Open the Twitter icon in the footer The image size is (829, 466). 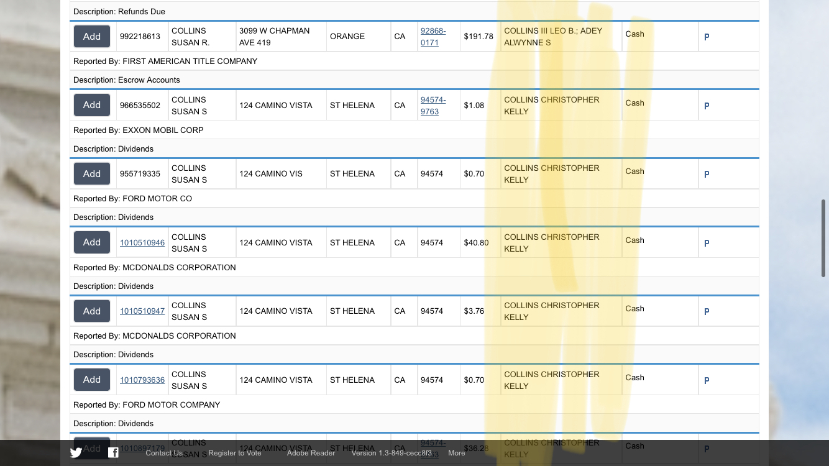(76, 453)
